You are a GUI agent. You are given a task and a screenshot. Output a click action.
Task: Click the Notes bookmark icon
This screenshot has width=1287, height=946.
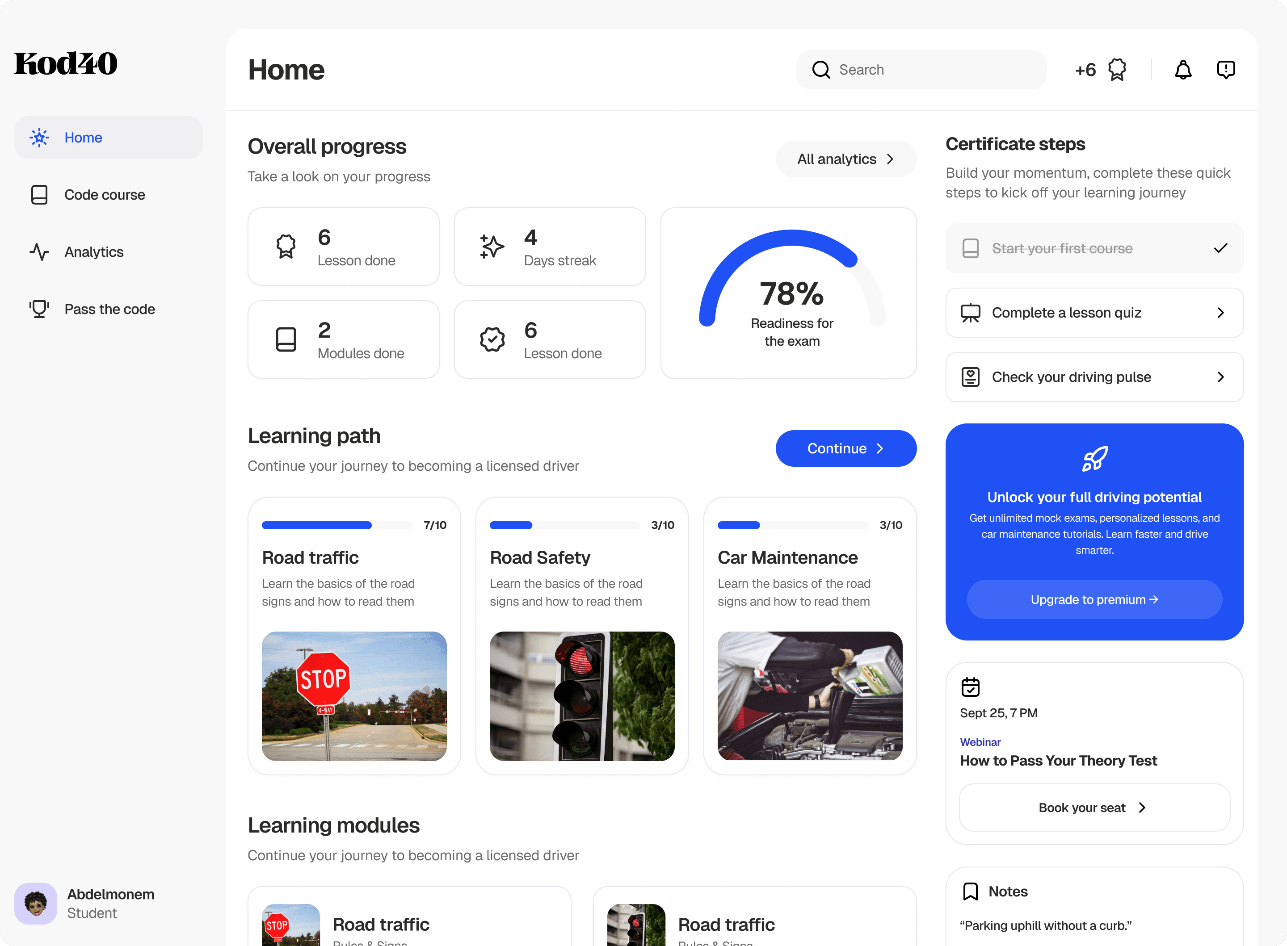(970, 891)
